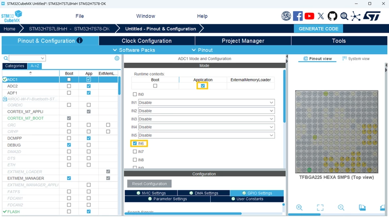
Task: Switch to the Clock Configuration tab
Action: tap(146, 41)
